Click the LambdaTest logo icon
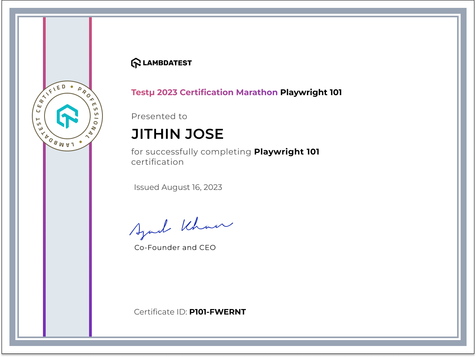The width and height of the screenshot is (476, 357). [135, 62]
